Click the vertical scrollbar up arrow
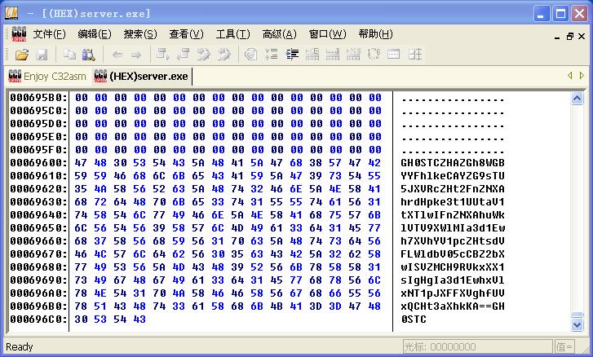This screenshot has height=357, width=593. click(578, 99)
